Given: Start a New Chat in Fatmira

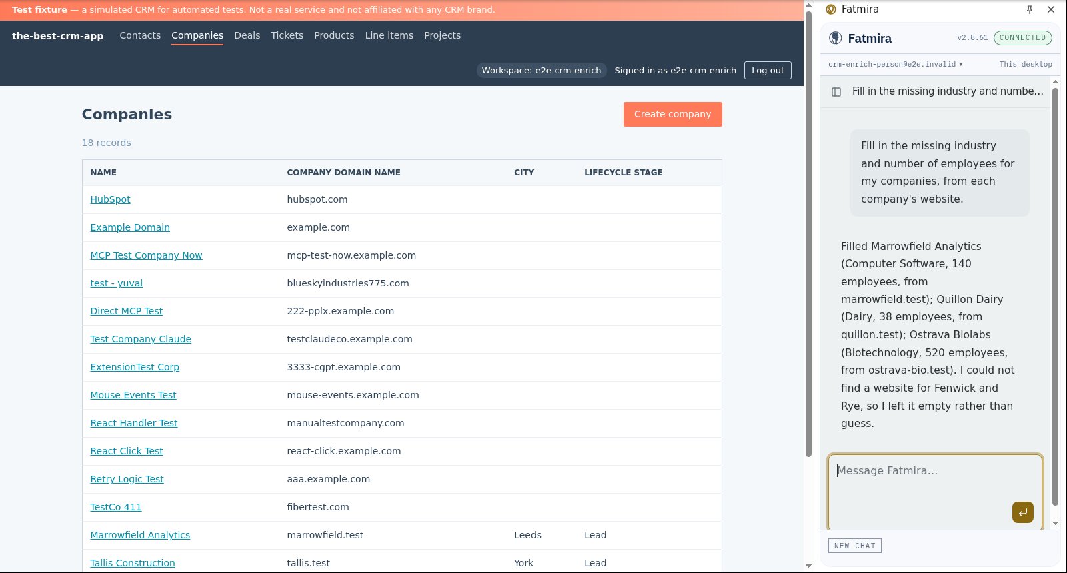Looking at the screenshot, I should coord(855,546).
